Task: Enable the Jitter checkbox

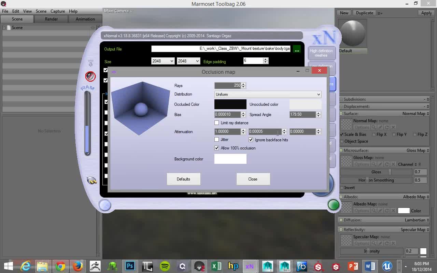Action: pos(216,140)
